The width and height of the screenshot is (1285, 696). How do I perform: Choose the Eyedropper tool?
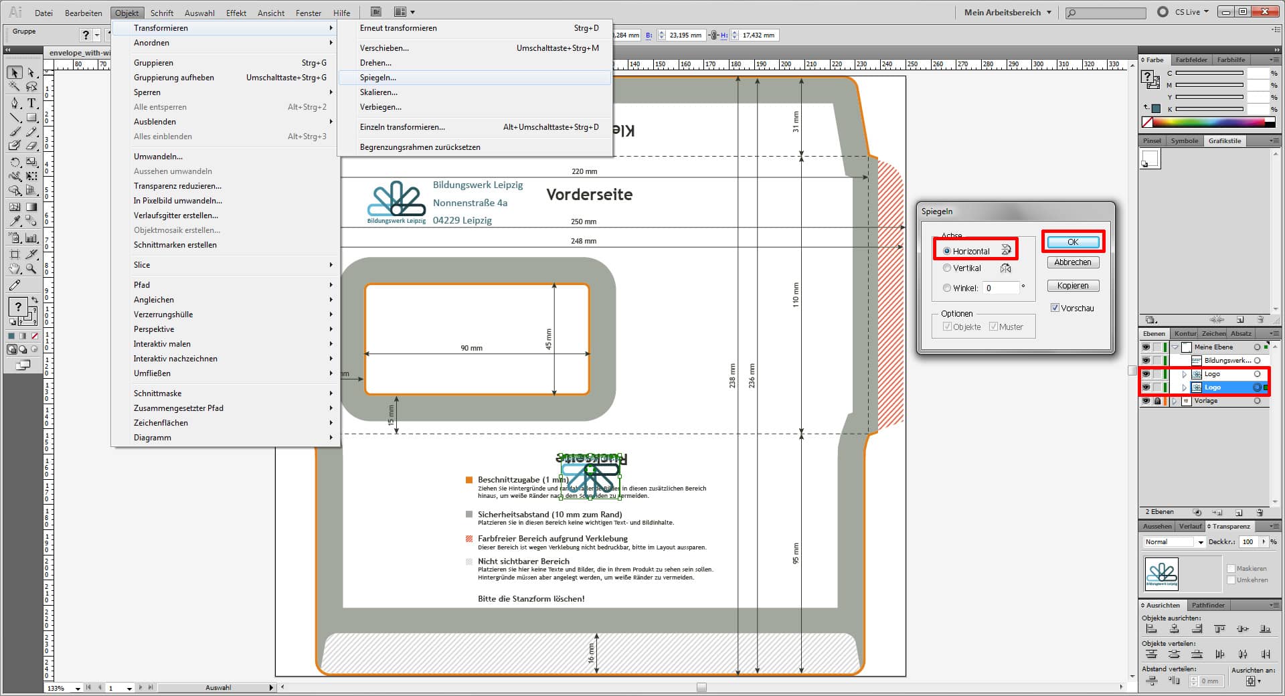(x=15, y=221)
